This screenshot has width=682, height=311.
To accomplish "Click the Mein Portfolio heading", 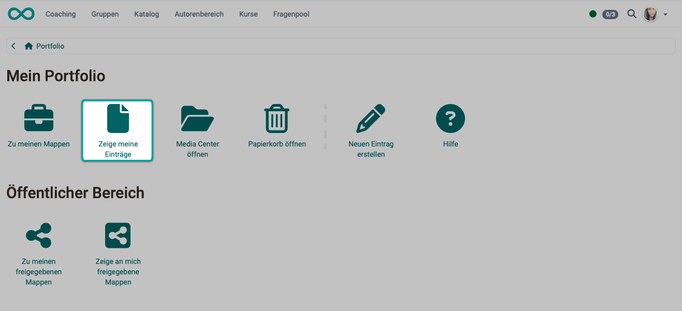I will click(56, 76).
